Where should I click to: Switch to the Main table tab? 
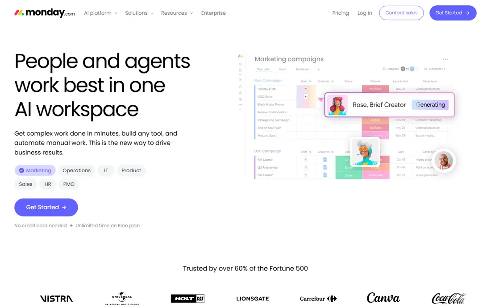click(263, 69)
